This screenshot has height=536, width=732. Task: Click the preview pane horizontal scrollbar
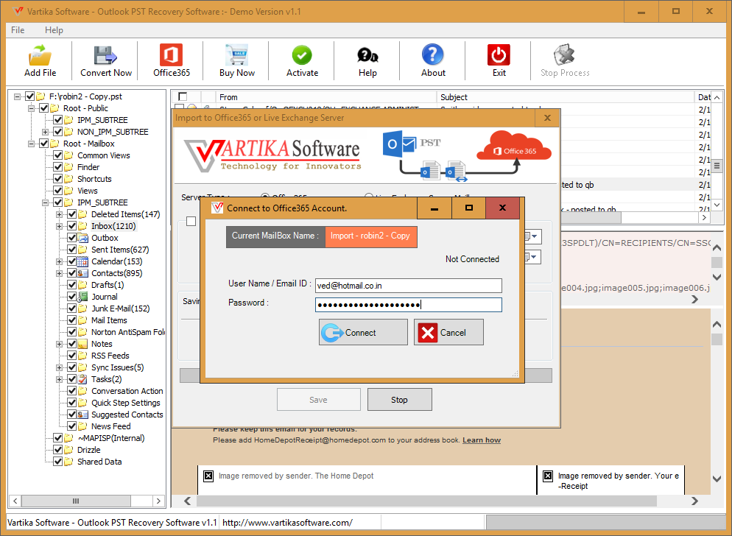(x=426, y=501)
